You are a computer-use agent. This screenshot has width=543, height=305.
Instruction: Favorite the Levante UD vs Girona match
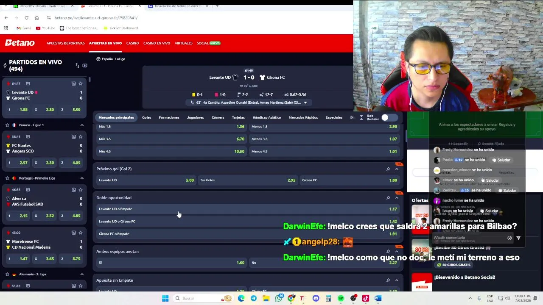tap(81, 83)
